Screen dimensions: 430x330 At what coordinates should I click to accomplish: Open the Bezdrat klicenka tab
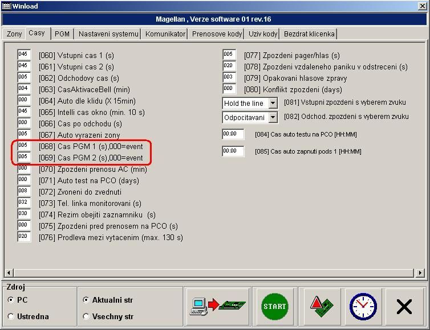coord(309,34)
